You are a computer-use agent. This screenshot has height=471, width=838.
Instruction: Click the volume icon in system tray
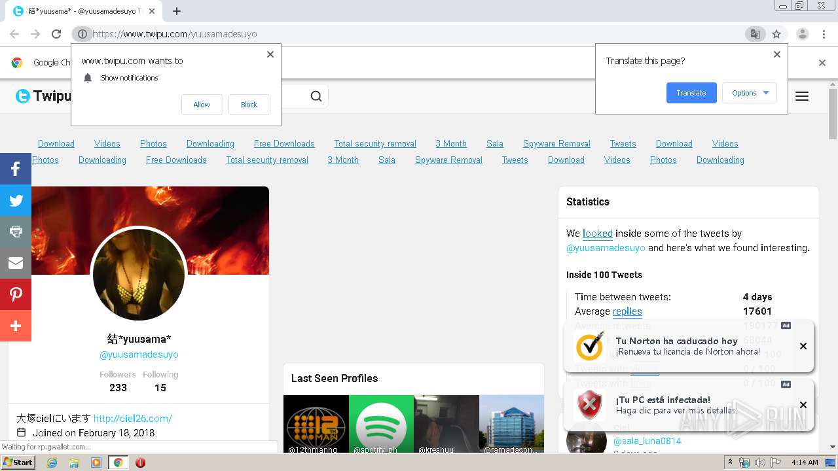[x=760, y=462]
